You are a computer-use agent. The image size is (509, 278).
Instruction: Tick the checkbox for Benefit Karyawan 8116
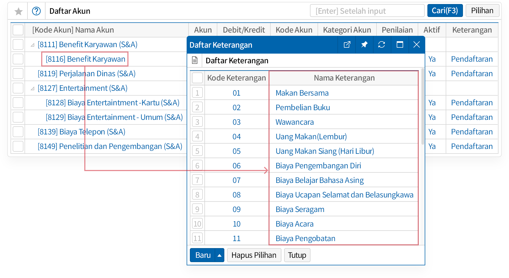(18, 59)
